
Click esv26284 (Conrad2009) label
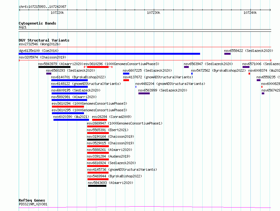tap(112, 117)
